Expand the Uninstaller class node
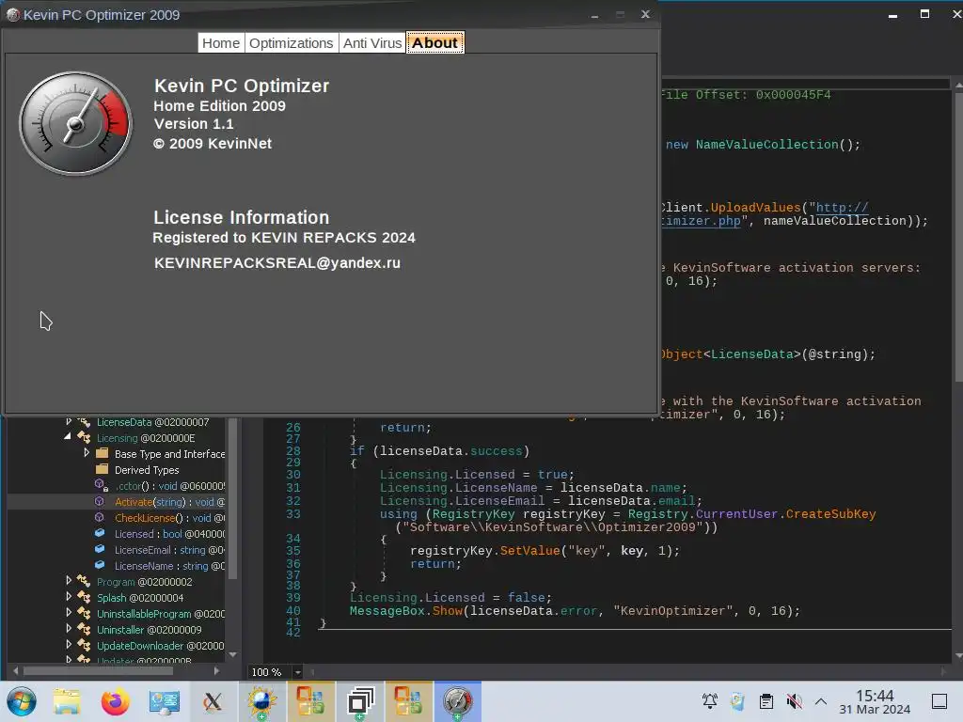 68,629
